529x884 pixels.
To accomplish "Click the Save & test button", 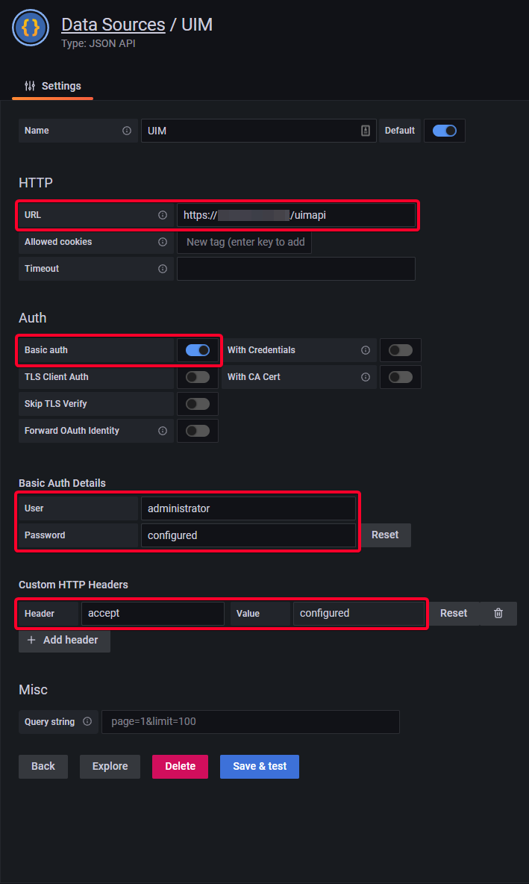I will pyautogui.click(x=260, y=767).
